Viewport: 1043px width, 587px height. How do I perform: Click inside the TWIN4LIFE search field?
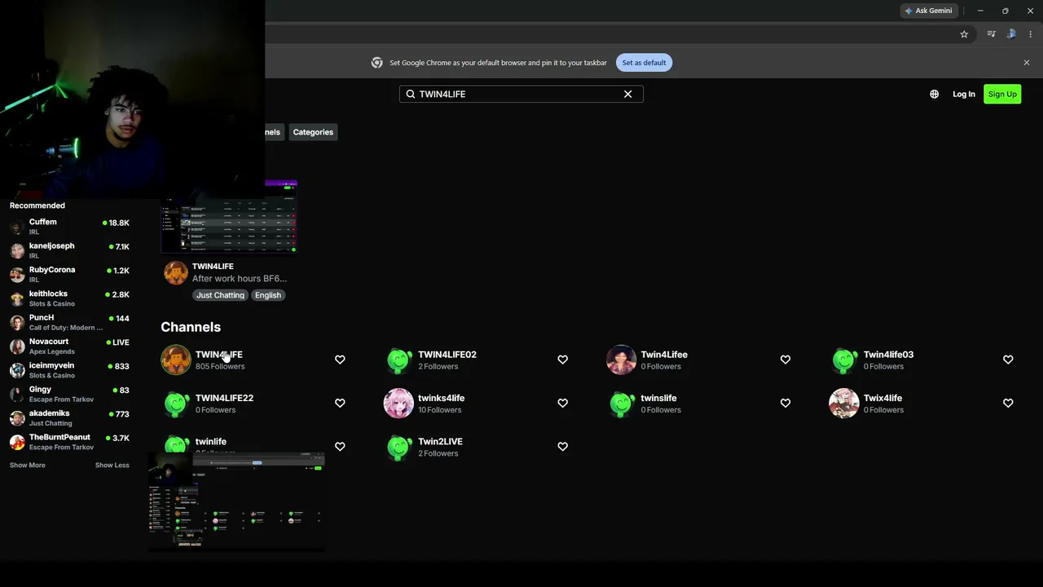(521, 94)
